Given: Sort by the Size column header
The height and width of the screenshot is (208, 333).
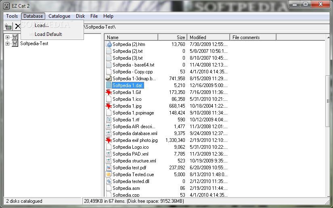Looking at the screenshot, I should (172, 37).
